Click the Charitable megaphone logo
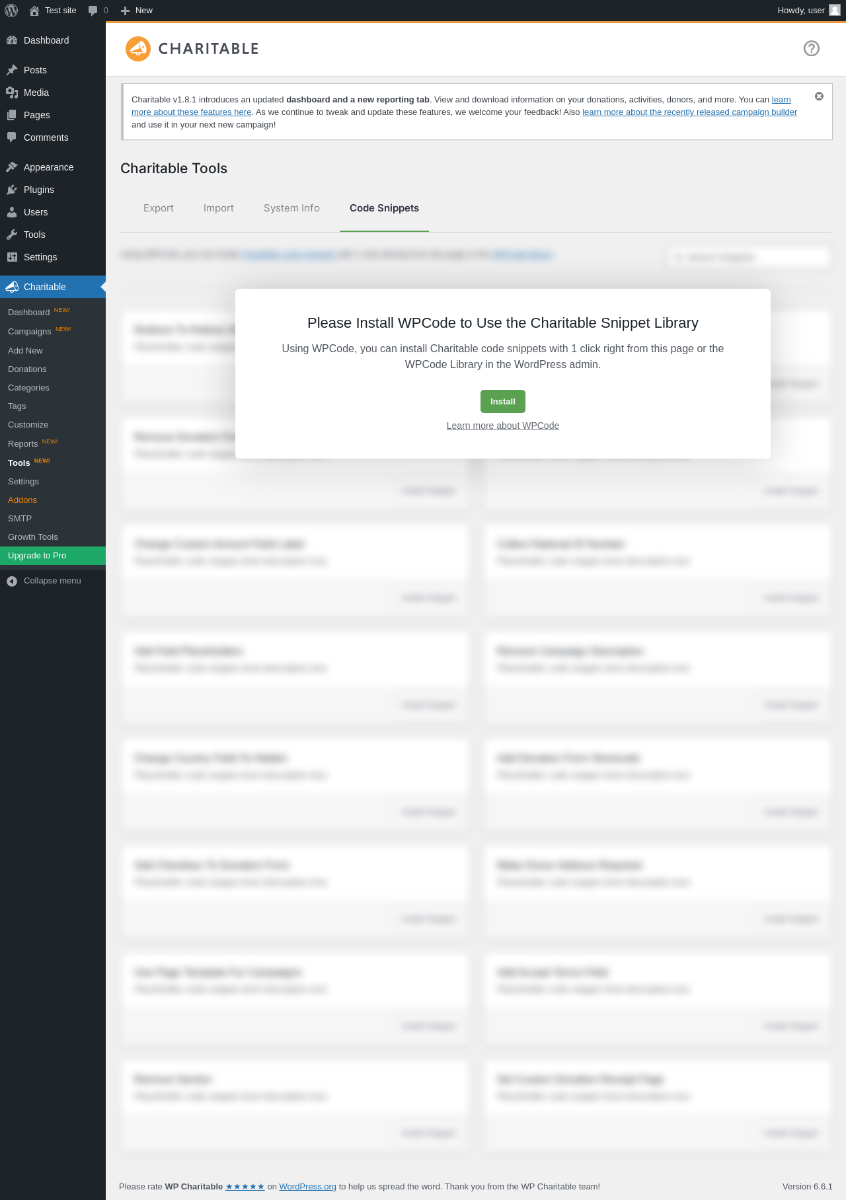846x1200 pixels. tap(138, 49)
